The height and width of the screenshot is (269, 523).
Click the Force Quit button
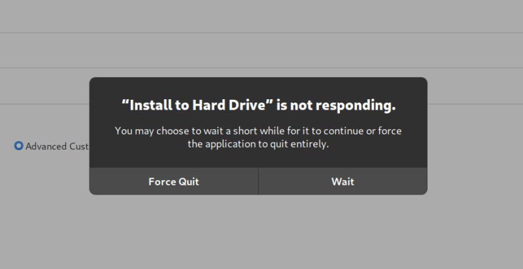174,182
